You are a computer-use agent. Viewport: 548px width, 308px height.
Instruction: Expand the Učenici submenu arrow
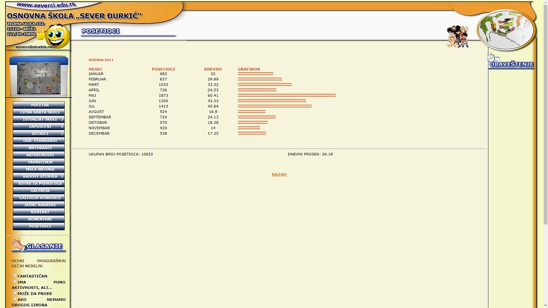[x=62, y=134]
